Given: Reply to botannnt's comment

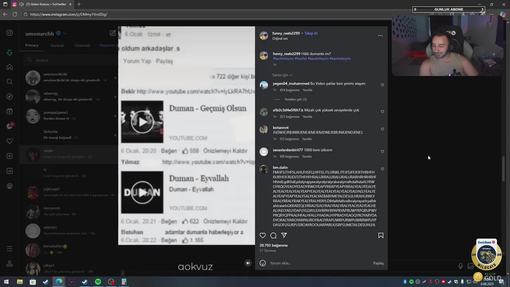Looking at the screenshot, I should click(x=307, y=139).
